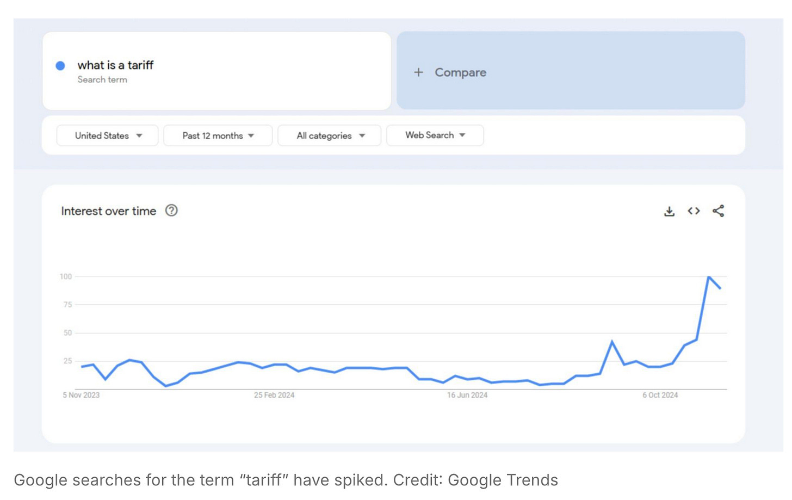
Task: Open the All categories dropdown
Action: tap(330, 135)
